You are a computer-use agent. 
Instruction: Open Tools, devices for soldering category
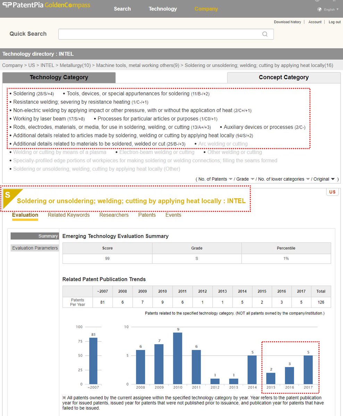pyautogui.click(x=138, y=94)
